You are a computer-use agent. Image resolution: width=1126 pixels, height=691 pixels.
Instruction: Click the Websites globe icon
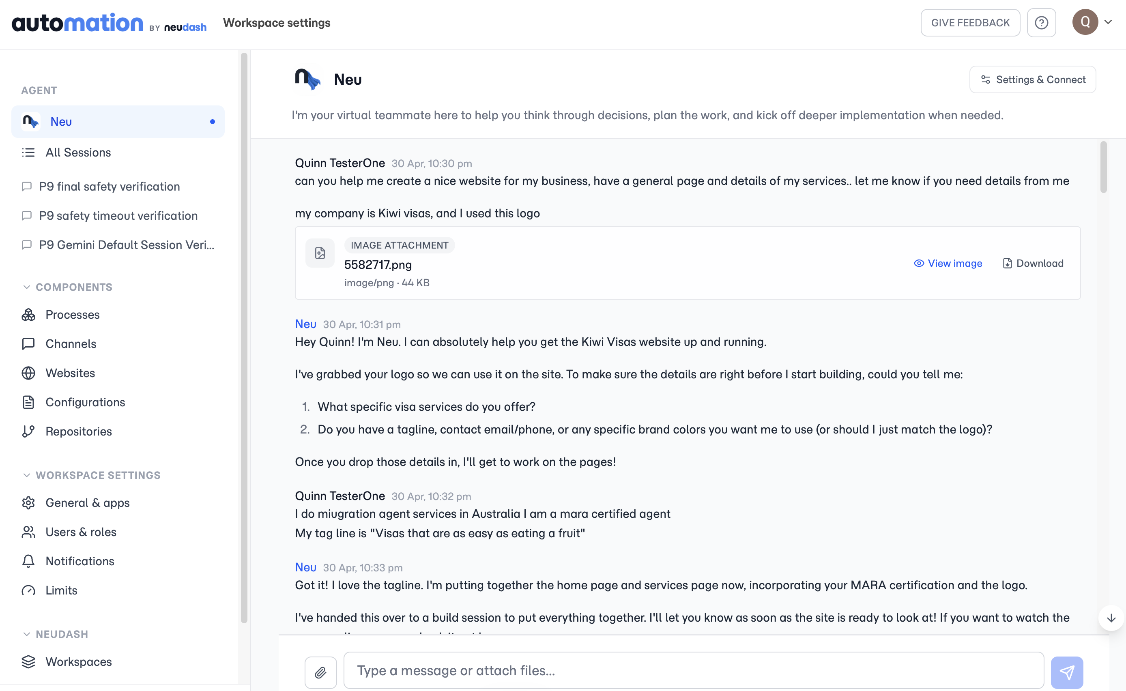click(28, 373)
